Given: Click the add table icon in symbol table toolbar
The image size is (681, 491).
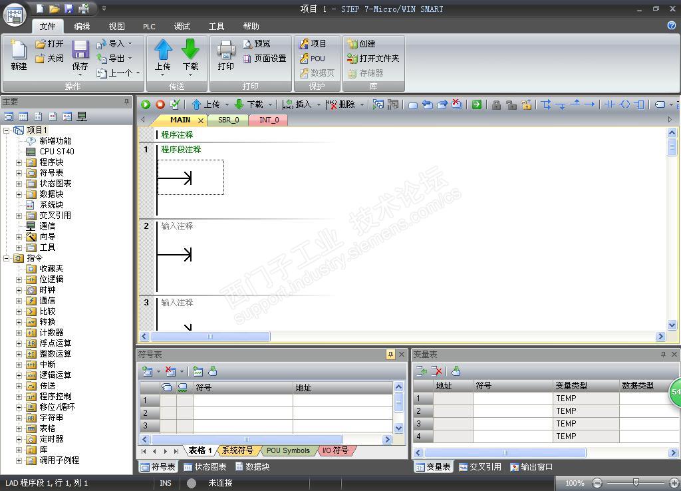Looking at the screenshot, I should click(x=148, y=371).
